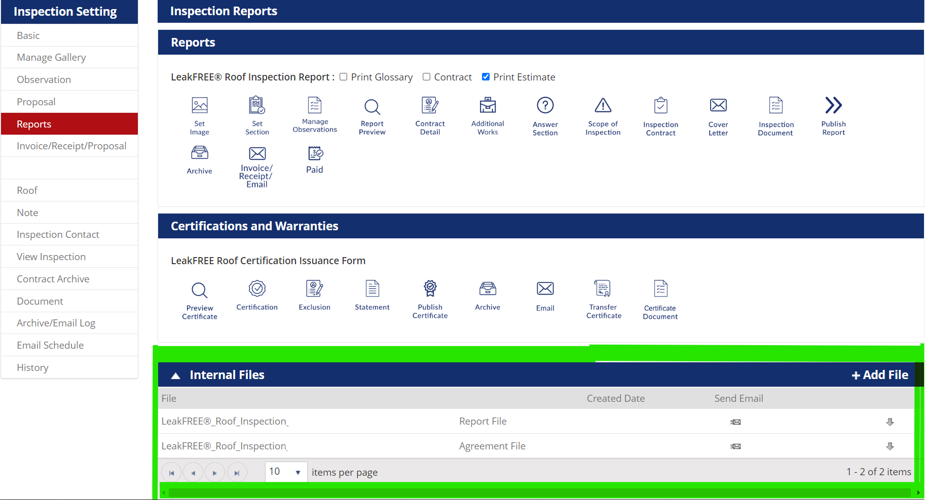This screenshot has width=927, height=500.
Task: Click the next page navigation arrow
Action: tap(215, 472)
